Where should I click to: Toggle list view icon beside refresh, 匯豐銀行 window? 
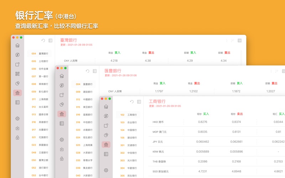coord(95,71)
